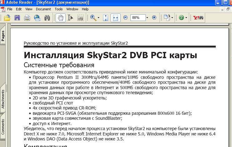Click the header text 'Руководство по установке и эксплуатации SkyStar2'

coord(76,43)
